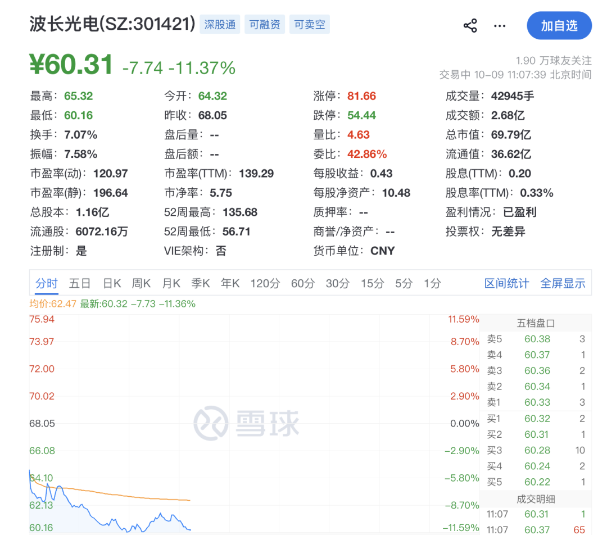
Task: Click the 最高 value 65.32
Action: point(79,96)
